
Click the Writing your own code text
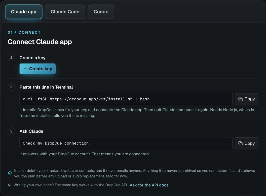71,185
